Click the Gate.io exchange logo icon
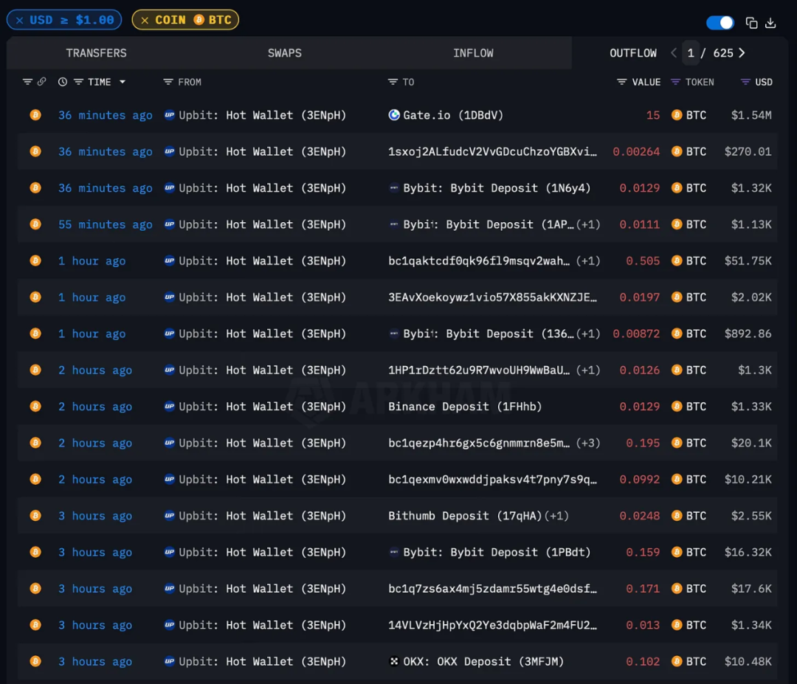797x684 pixels. tap(393, 114)
